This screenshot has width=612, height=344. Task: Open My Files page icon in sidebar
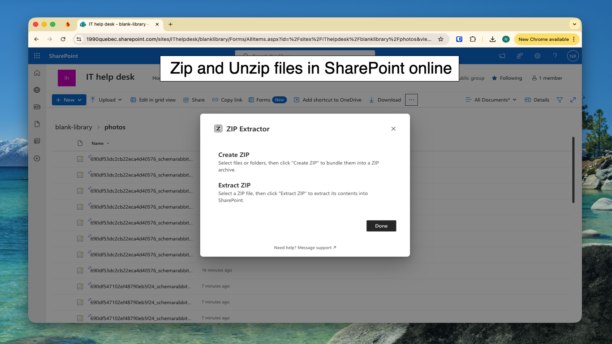[37, 124]
